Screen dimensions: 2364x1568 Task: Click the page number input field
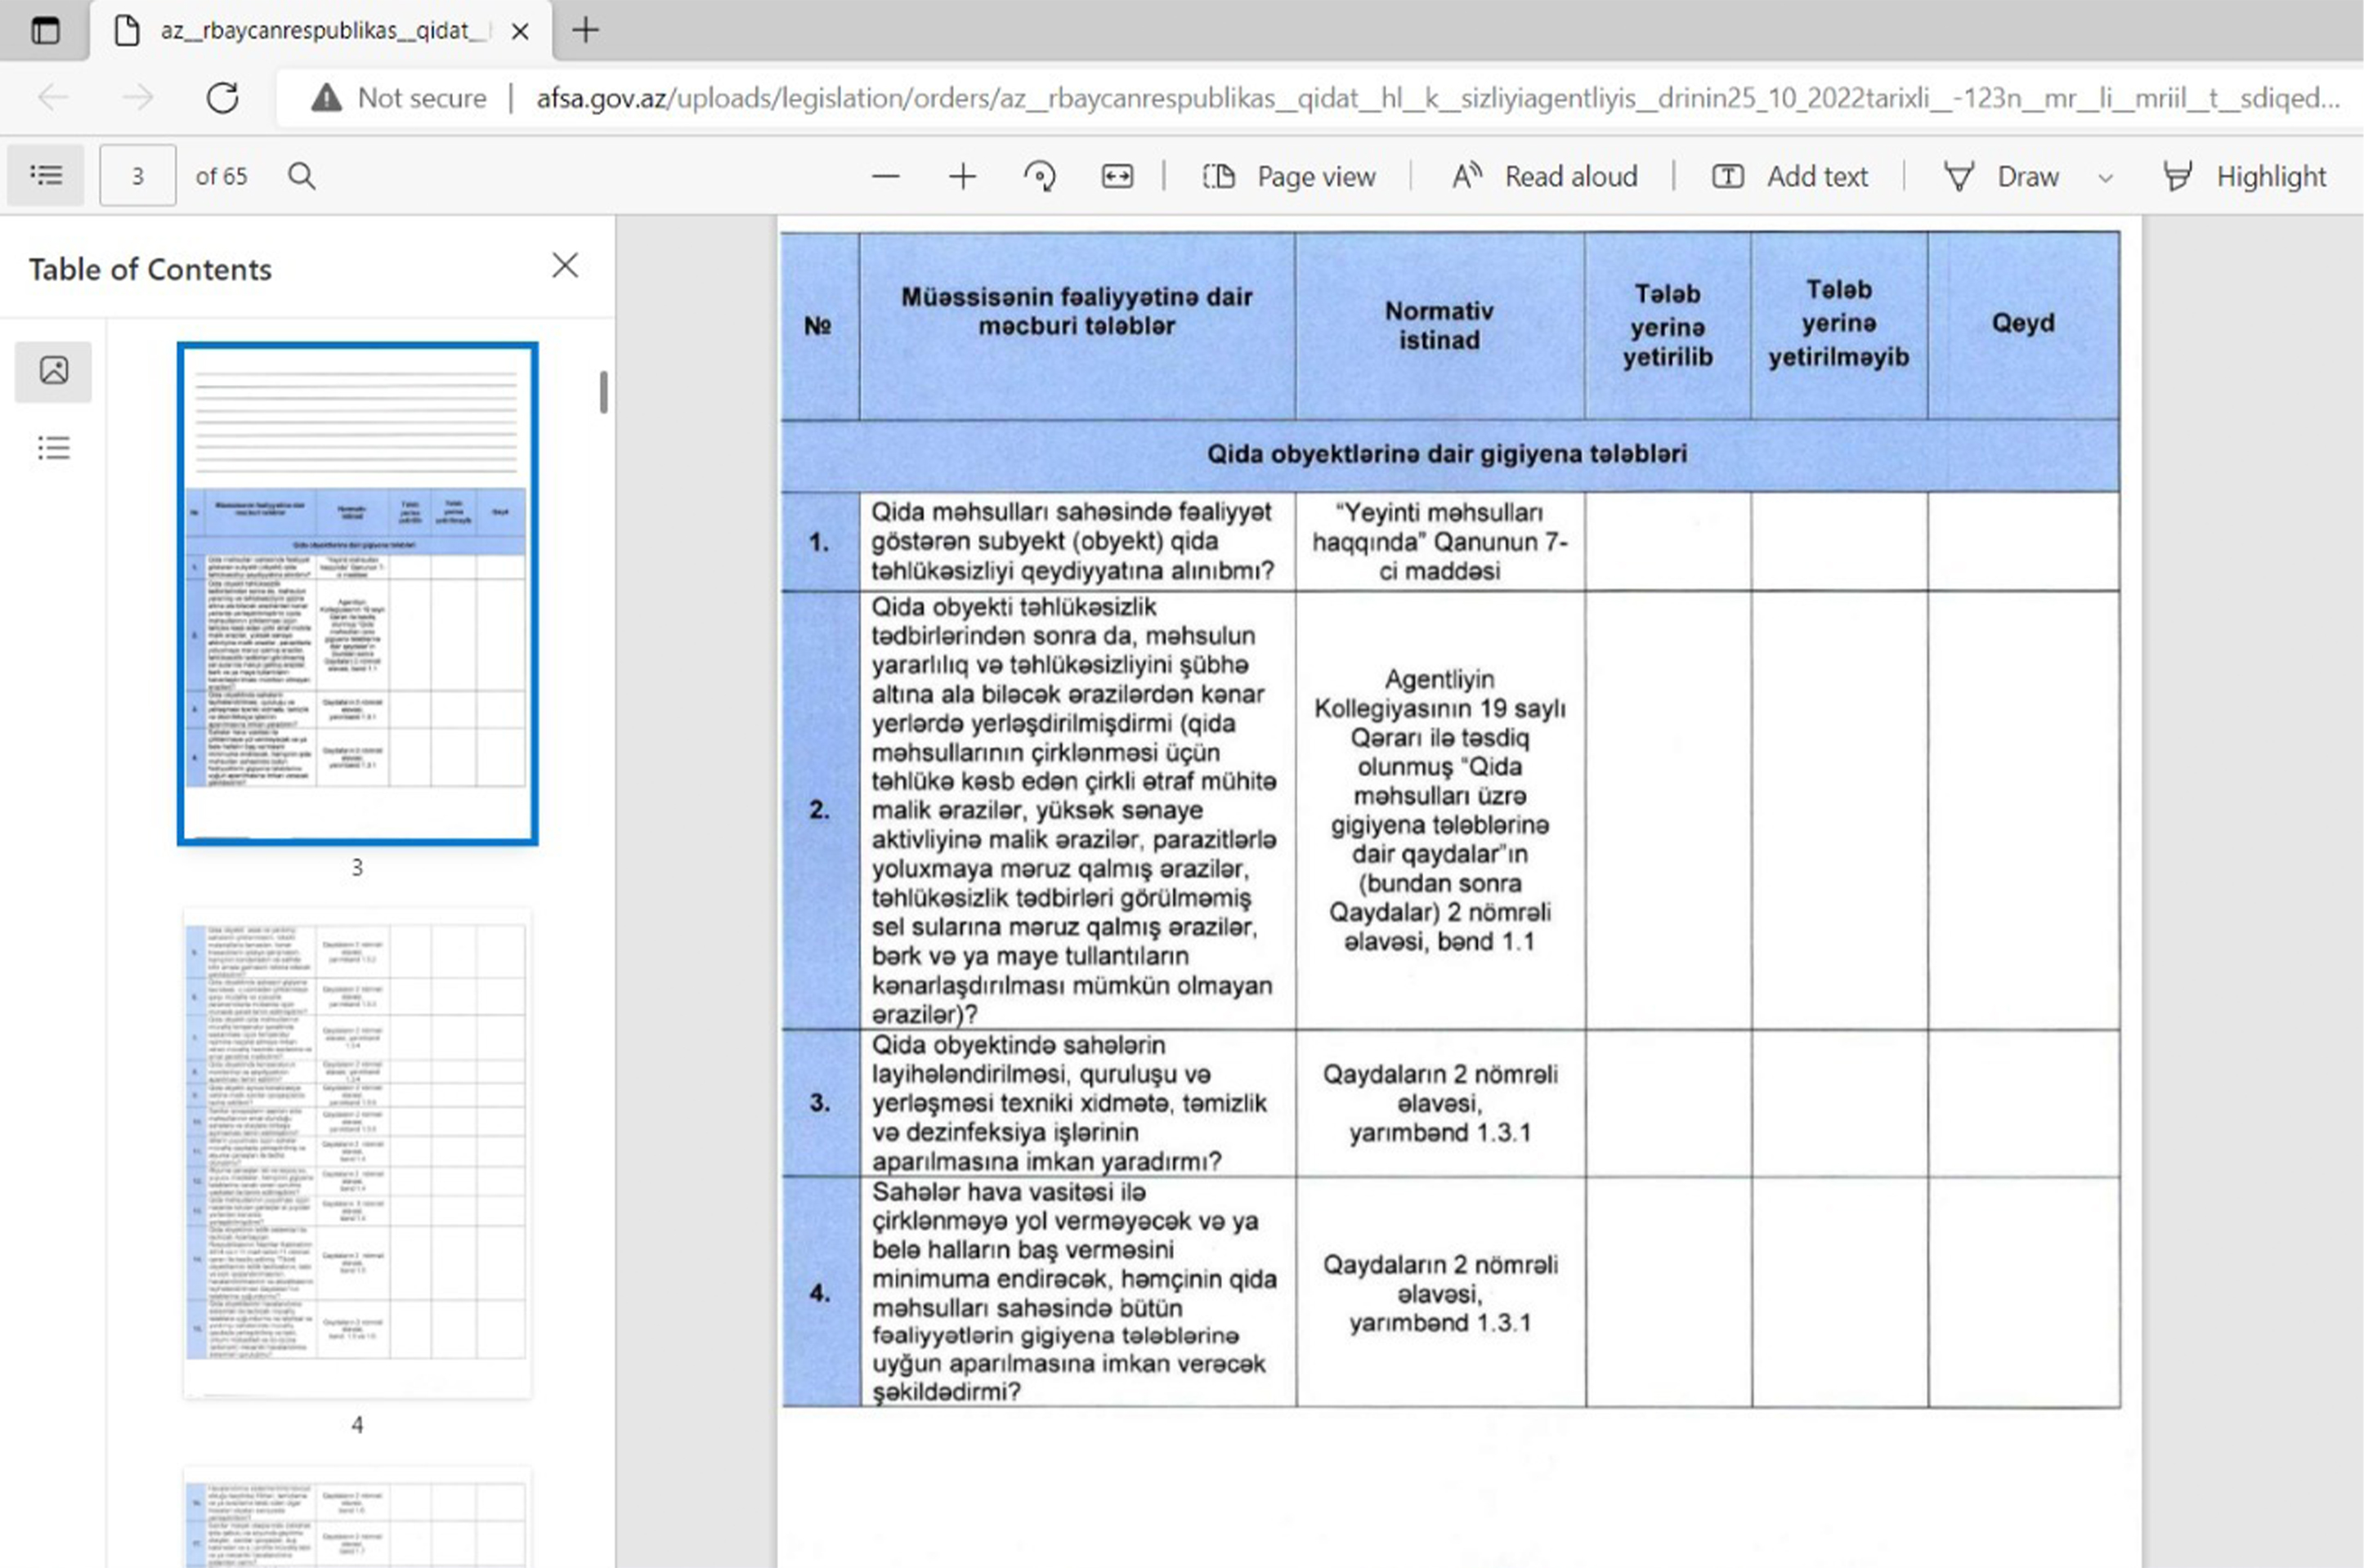tap(138, 176)
